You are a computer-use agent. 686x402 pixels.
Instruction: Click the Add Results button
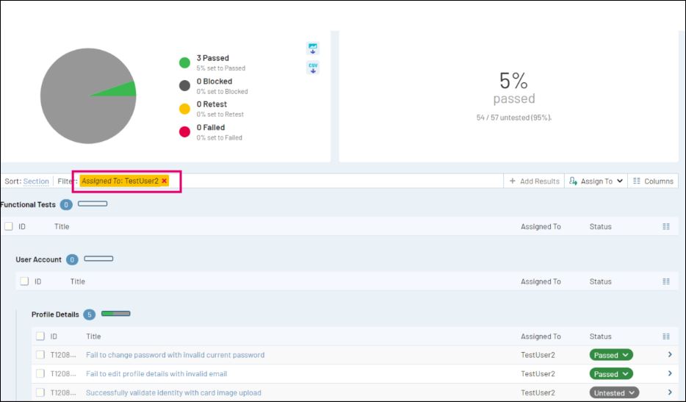click(x=534, y=181)
